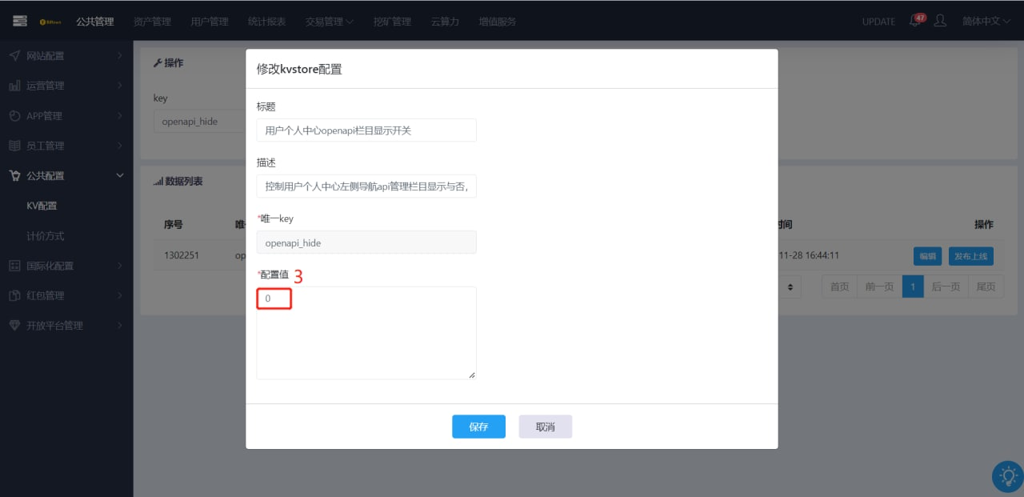Image resolution: width=1024 pixels, height=497 pixels.
Task: Open the notification bell icon
Action: [915, 21]
